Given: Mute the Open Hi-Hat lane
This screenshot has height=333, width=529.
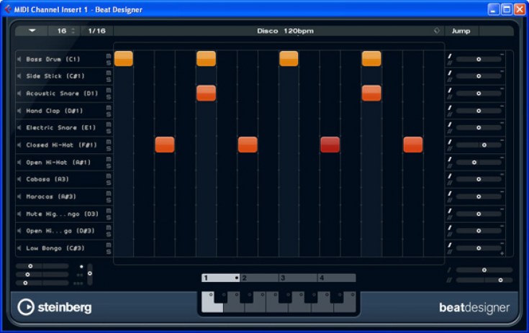Looking at the screenshot, I should pyautogui.click(x=109, y=159).
